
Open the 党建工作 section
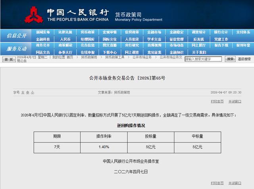click(221, 39)
